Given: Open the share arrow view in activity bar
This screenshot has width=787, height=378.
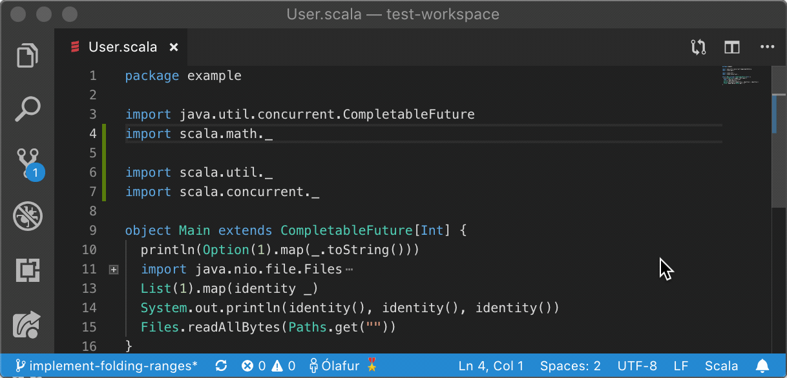Looking at the screenshot, I should 28,324.
